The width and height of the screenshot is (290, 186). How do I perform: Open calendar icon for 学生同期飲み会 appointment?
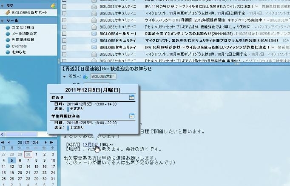[132, 116]
